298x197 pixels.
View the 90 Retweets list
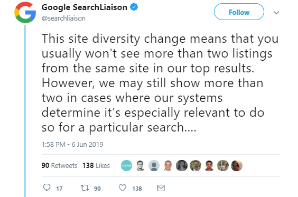click(59, 165)
